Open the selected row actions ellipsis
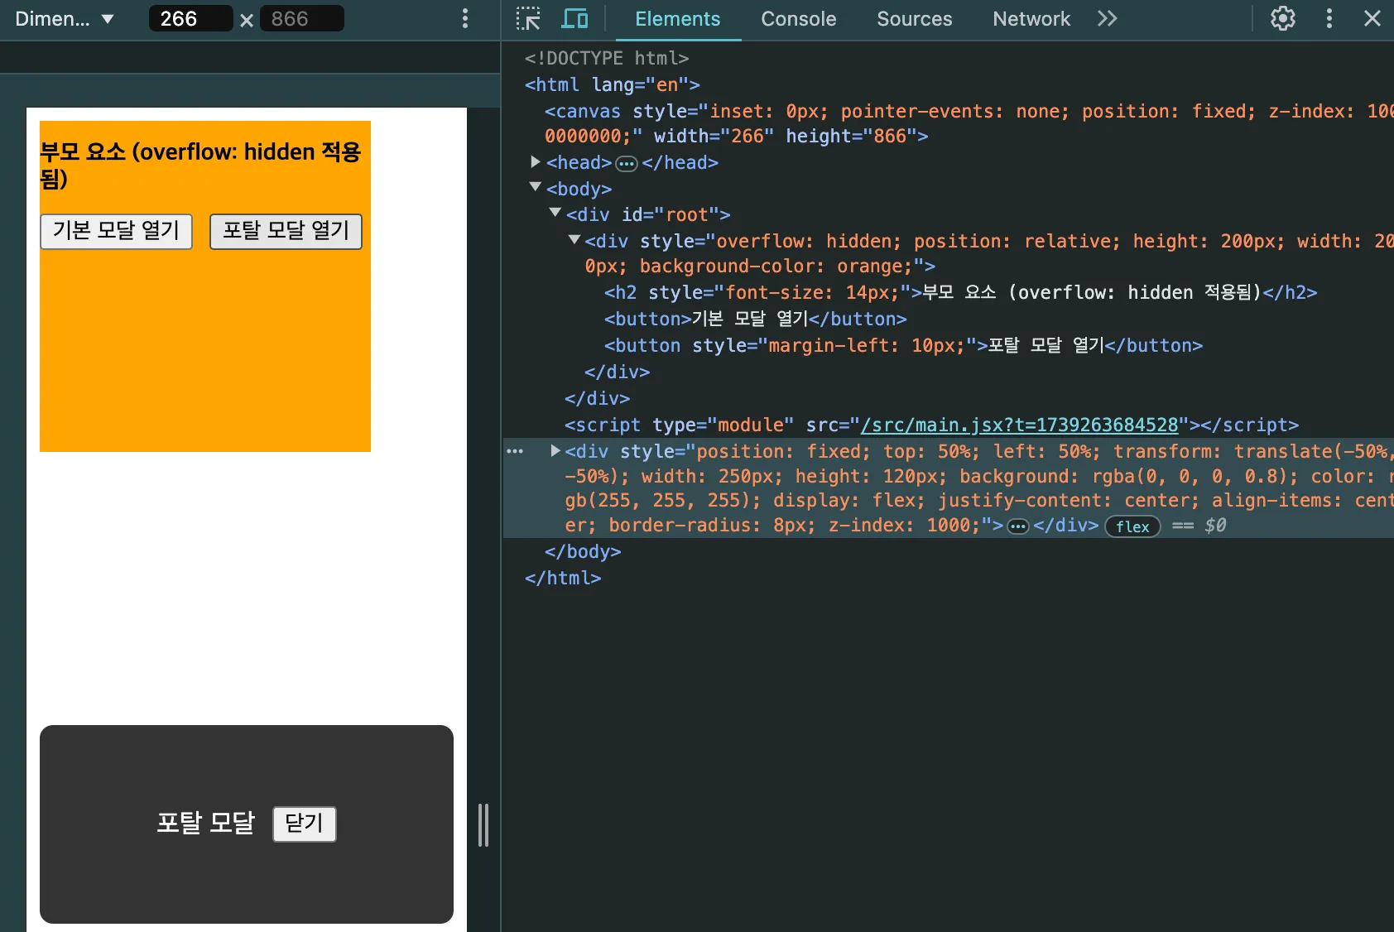The image size is (1394, 932). tap(515, 451)
